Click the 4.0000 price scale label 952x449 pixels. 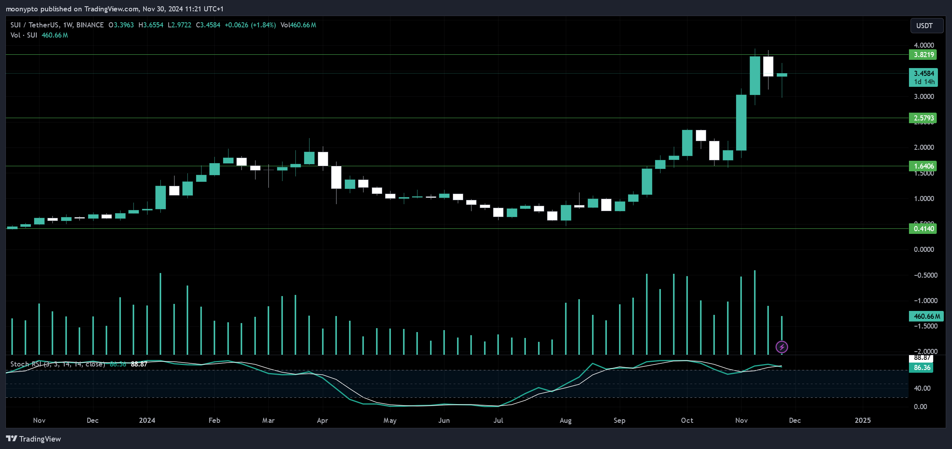pyautogui.click(x=924, y=45)
